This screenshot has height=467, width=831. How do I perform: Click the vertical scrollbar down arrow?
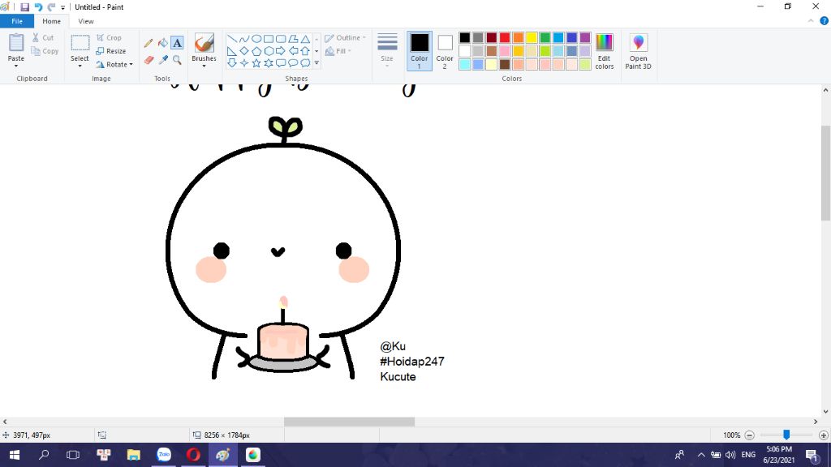pos(825,411)
